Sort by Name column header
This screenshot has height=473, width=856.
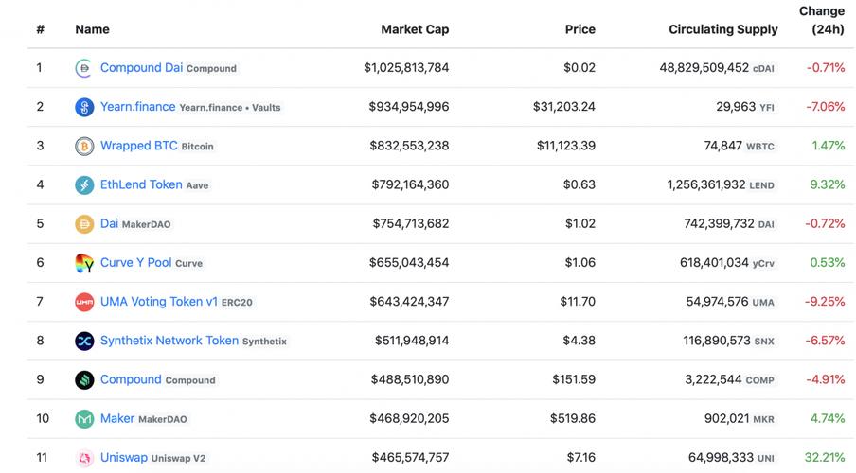pos(92,29)
